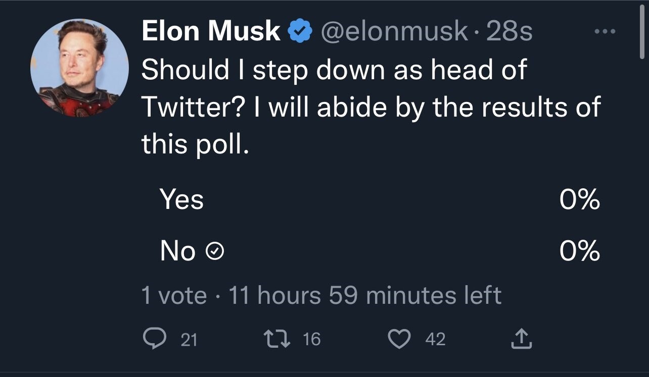649x377 pixels.
Task: Click the reply count 21
Action: pyautogui.click(x=189, y=340)
